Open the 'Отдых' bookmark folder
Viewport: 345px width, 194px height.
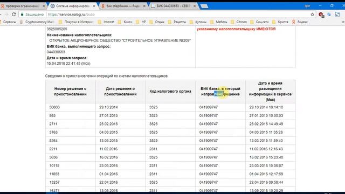click(x=157, y=22)
